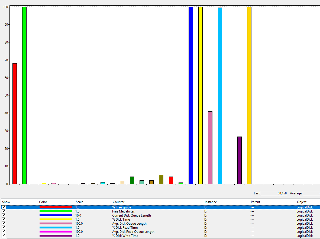Image resolution: width=320 pixels, height=239 pixels.
Task: Click the dark blue histogram bar
Action: [191, 95]
